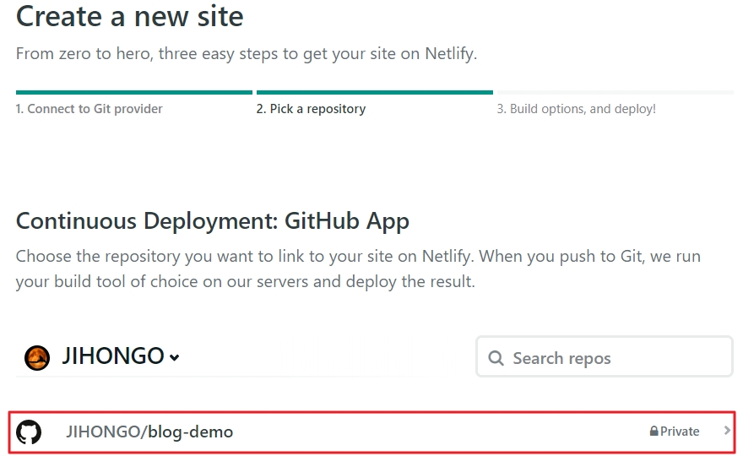Click the Create a new site heading
Image resolution: width=743 pixels, height=456 pixels.
(130, 16)
